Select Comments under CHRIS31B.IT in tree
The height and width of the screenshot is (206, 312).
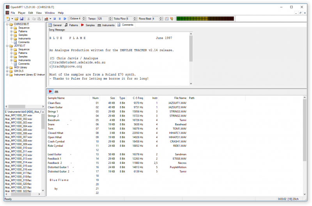pos(24,42)
